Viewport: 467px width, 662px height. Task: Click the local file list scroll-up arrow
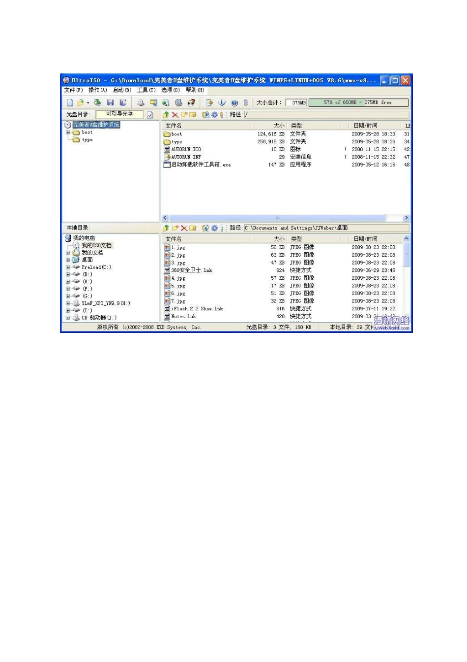[x=407, y=238]
